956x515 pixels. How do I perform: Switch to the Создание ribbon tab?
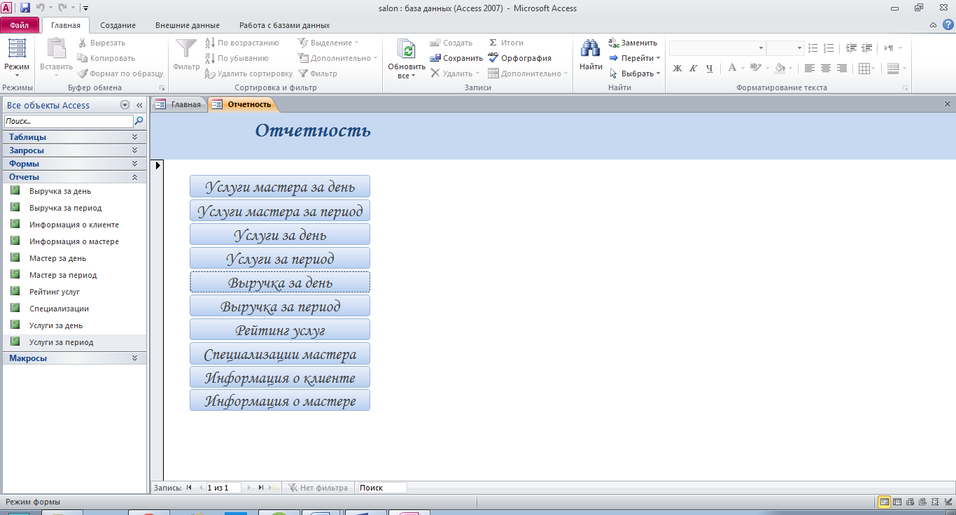click(118, 25)
